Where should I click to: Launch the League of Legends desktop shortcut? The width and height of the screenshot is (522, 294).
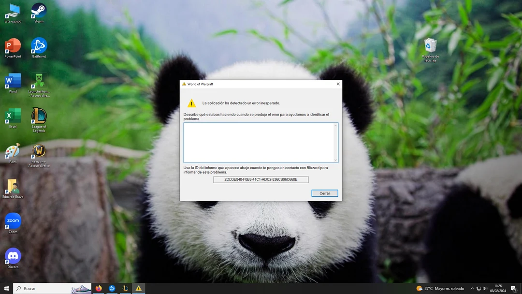pyautogui.click(x=38, y=116)
